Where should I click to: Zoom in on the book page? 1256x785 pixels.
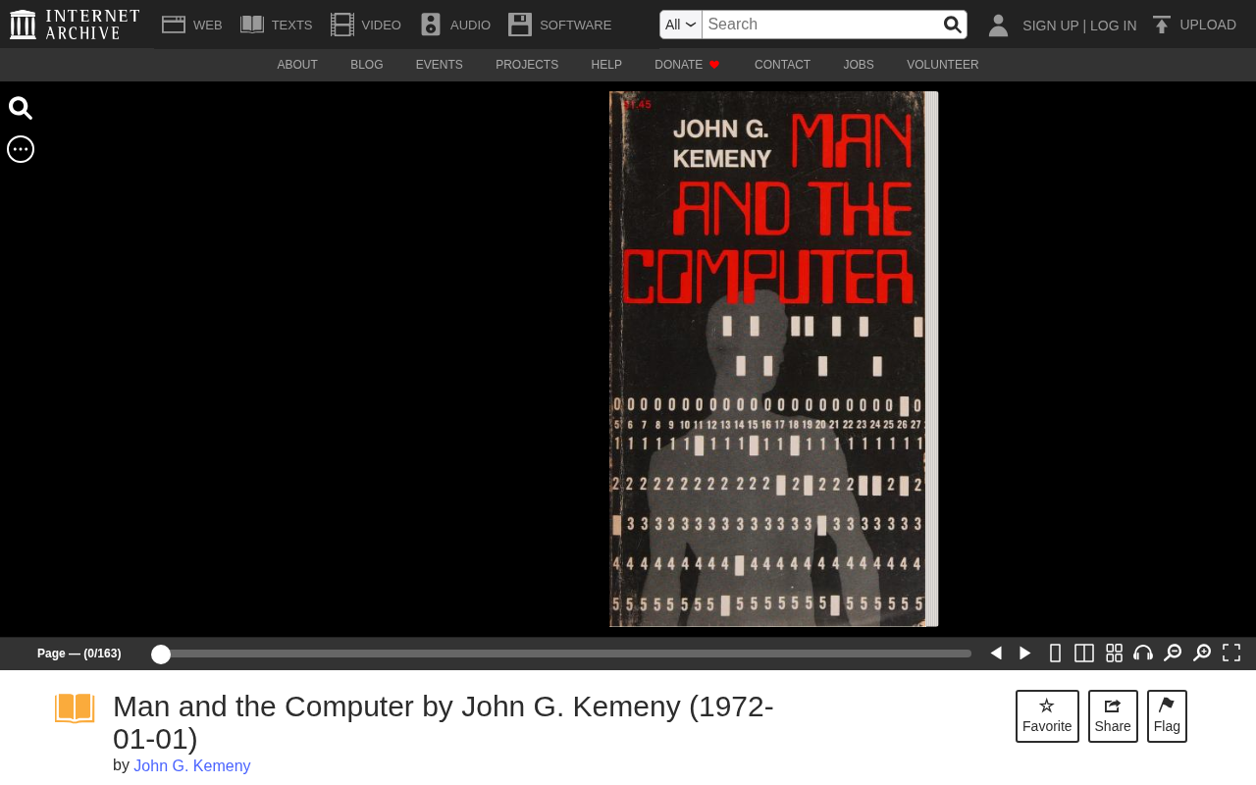1202,654
